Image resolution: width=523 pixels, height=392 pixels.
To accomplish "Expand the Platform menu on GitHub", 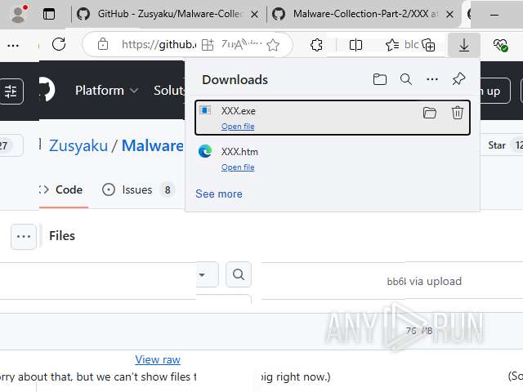I will tap(107, 91).
